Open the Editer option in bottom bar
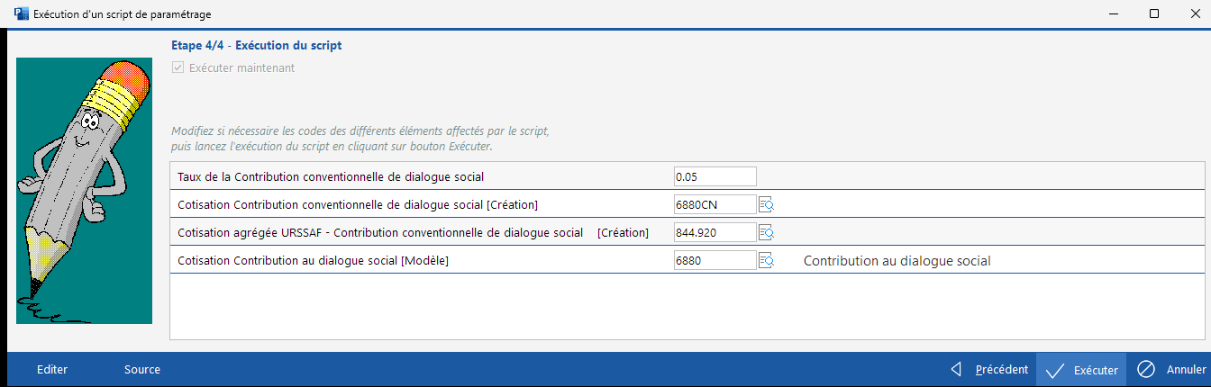Screen dimensions: 1211x387 click(x=52, y=370)
